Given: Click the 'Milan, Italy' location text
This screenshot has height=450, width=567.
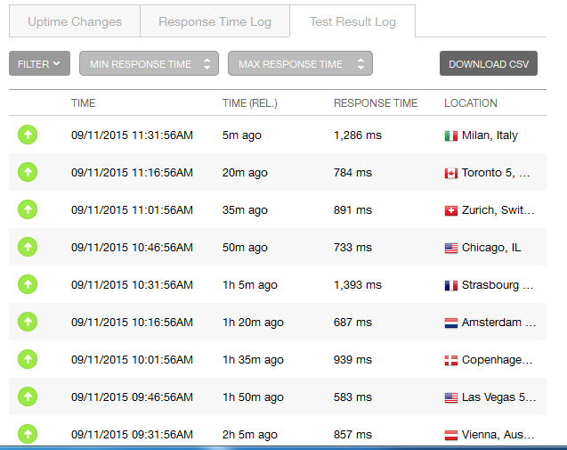Looking at the screenshot, I should pyautogui.click(x=490, y=135).
